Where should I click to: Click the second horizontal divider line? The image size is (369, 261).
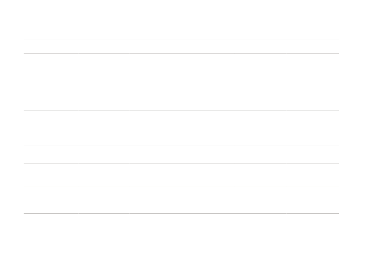point(181,53)
